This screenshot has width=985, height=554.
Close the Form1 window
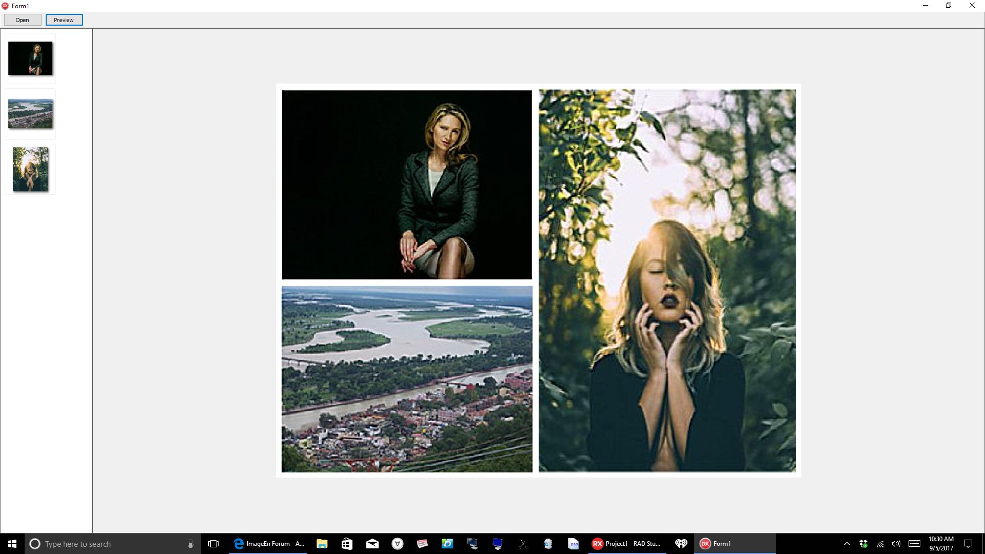coord(972,6)
